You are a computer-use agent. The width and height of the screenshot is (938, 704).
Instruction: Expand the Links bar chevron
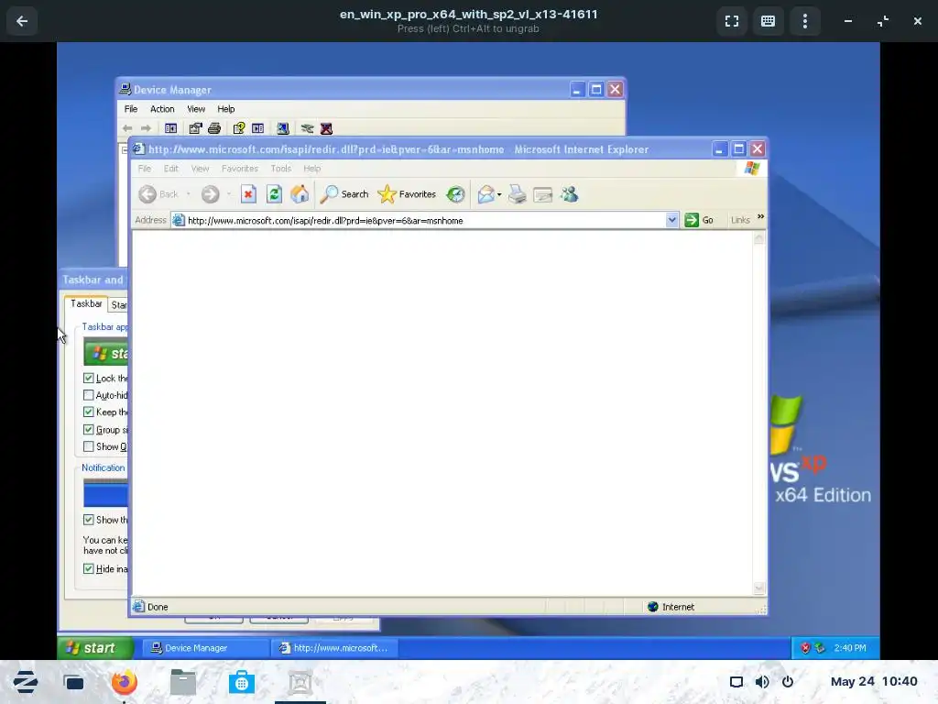pos(760,216)
